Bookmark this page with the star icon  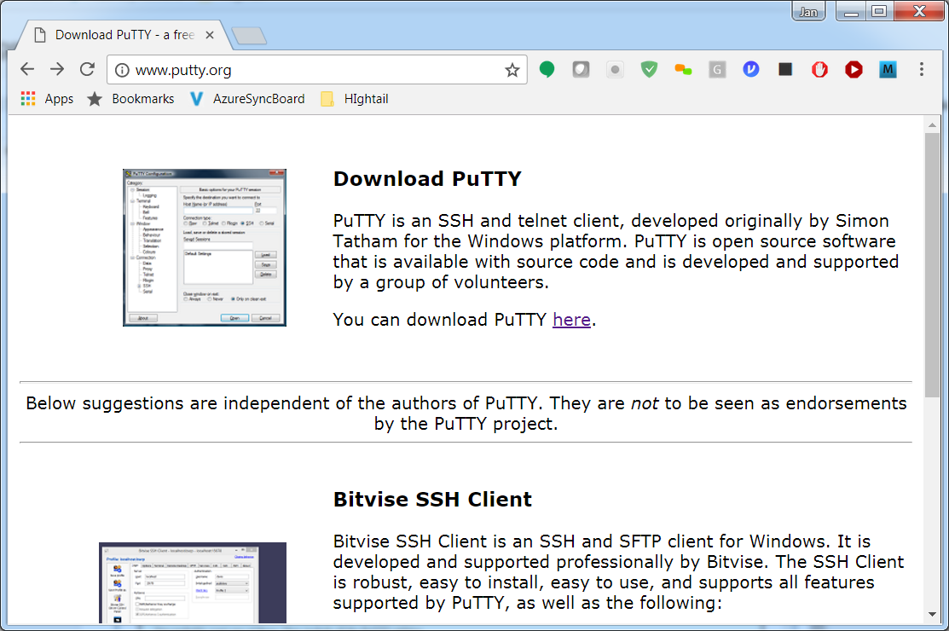pos(512,70)
